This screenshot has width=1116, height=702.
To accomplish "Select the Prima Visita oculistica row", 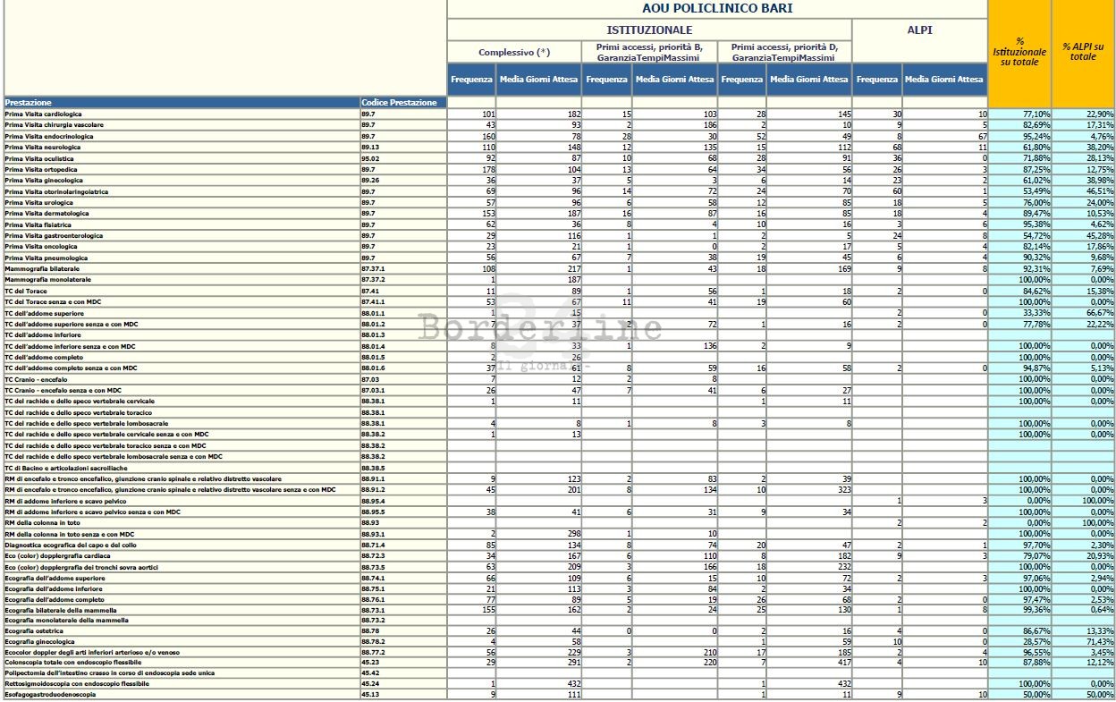I will tap(41, 158).
